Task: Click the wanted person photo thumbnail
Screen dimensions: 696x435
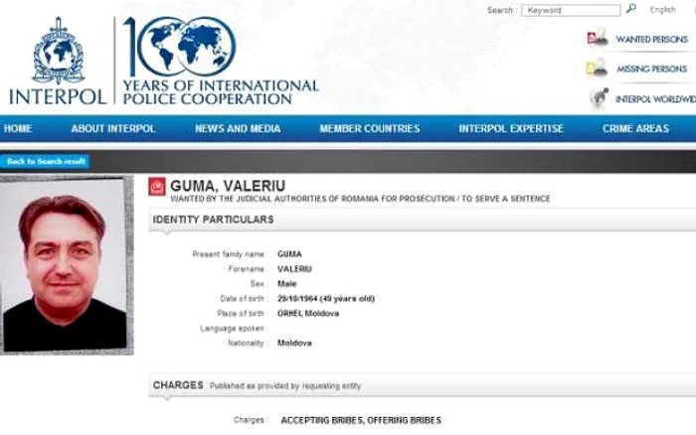Action: pyautogui.click(x=67, y=265)
